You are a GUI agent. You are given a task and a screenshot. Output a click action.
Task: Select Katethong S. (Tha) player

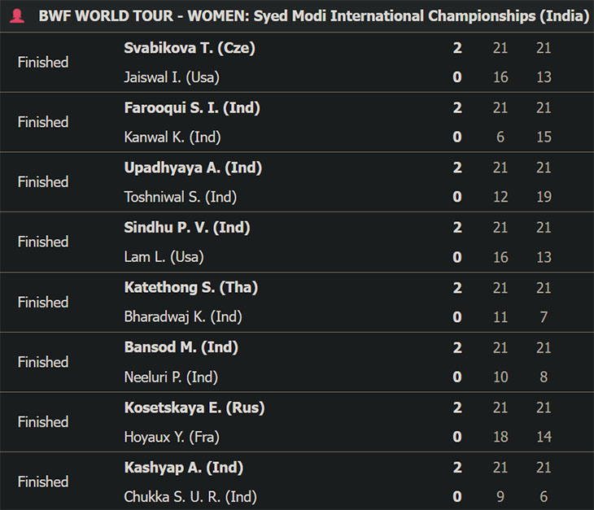[x=191, y=287]
